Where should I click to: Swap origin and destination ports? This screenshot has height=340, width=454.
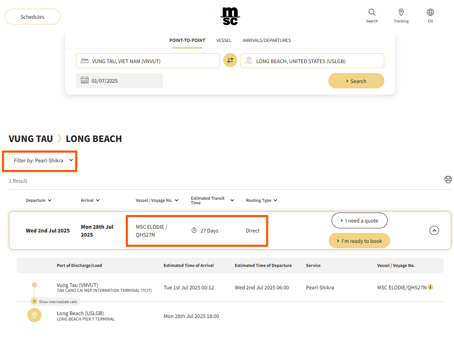coord(230,61)
